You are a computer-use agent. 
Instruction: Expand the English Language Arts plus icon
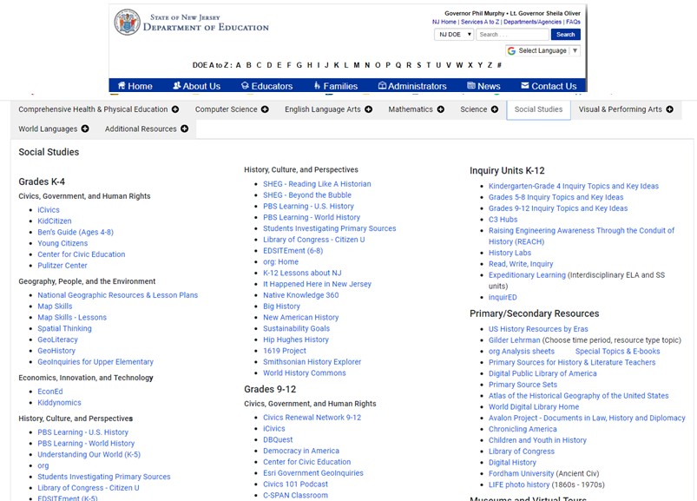369,109
